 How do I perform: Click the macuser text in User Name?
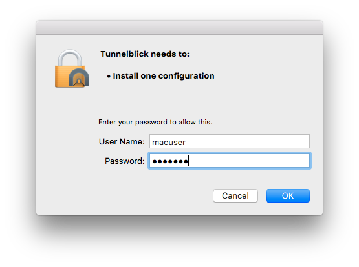[169, 142]
